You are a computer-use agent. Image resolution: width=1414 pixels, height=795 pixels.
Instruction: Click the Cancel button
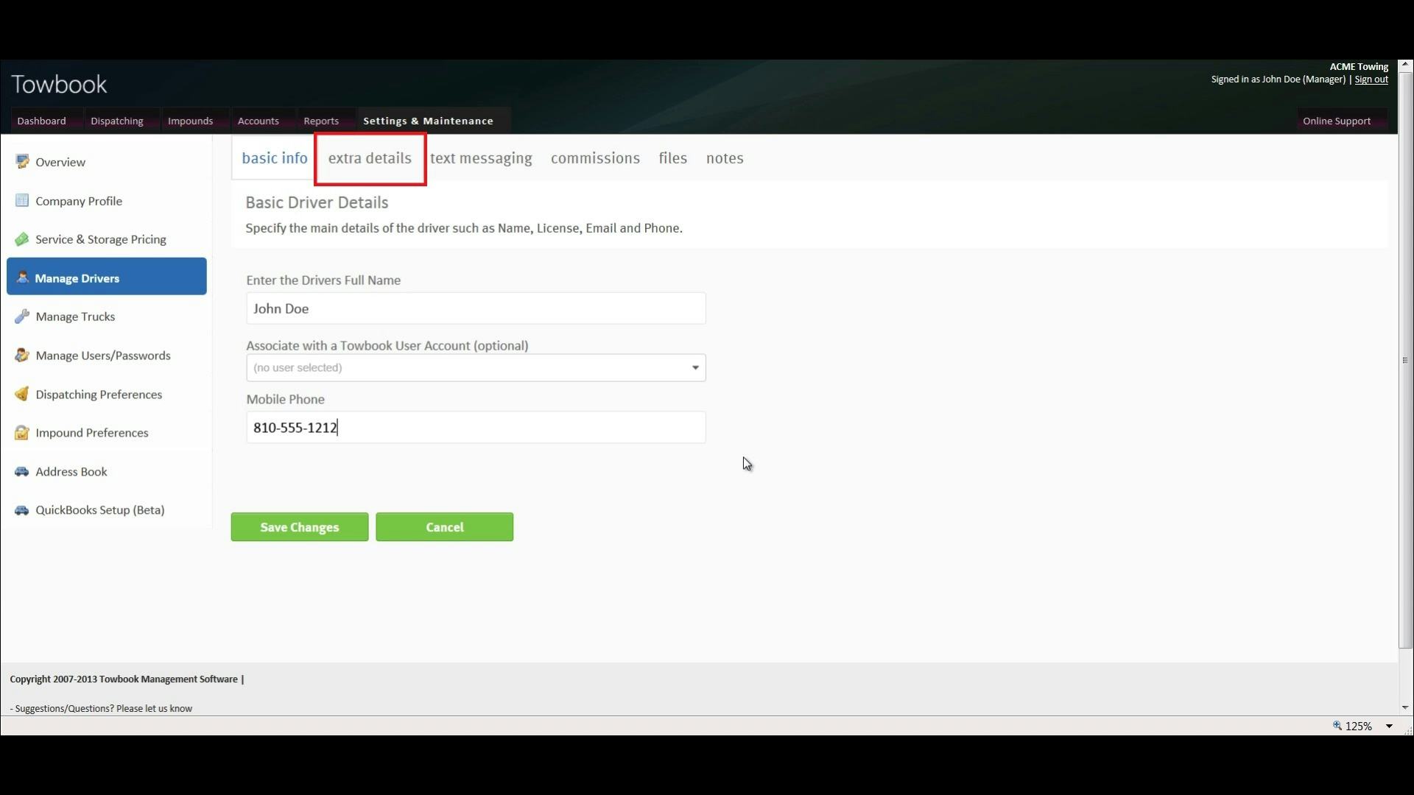click(x=445, y=526)
